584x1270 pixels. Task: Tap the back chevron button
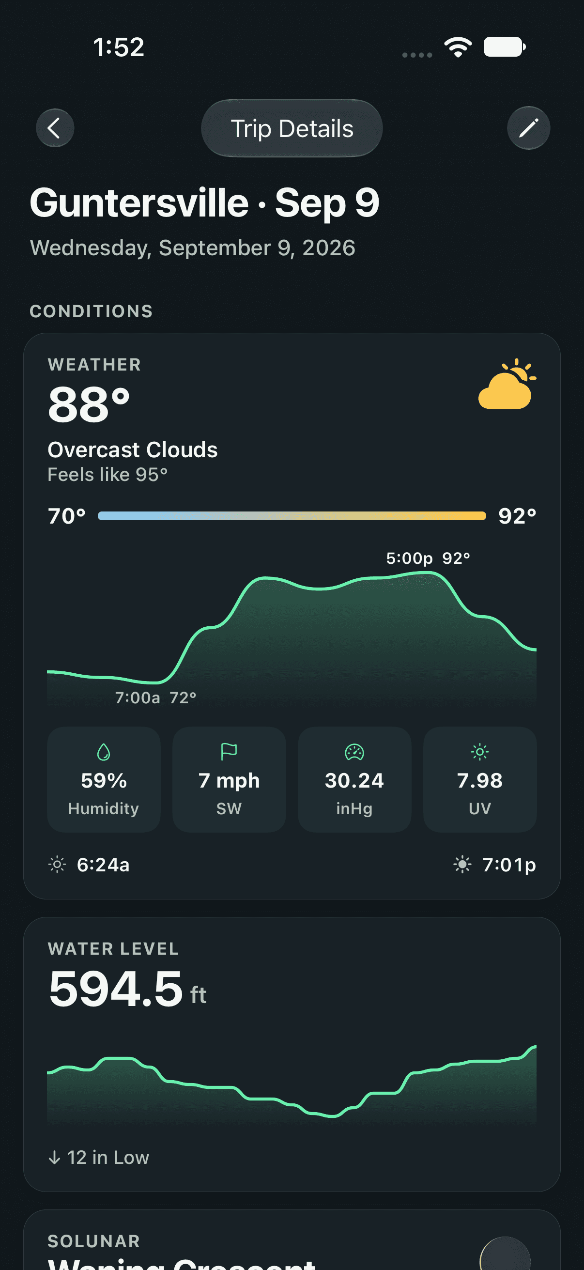click(55, 128)
